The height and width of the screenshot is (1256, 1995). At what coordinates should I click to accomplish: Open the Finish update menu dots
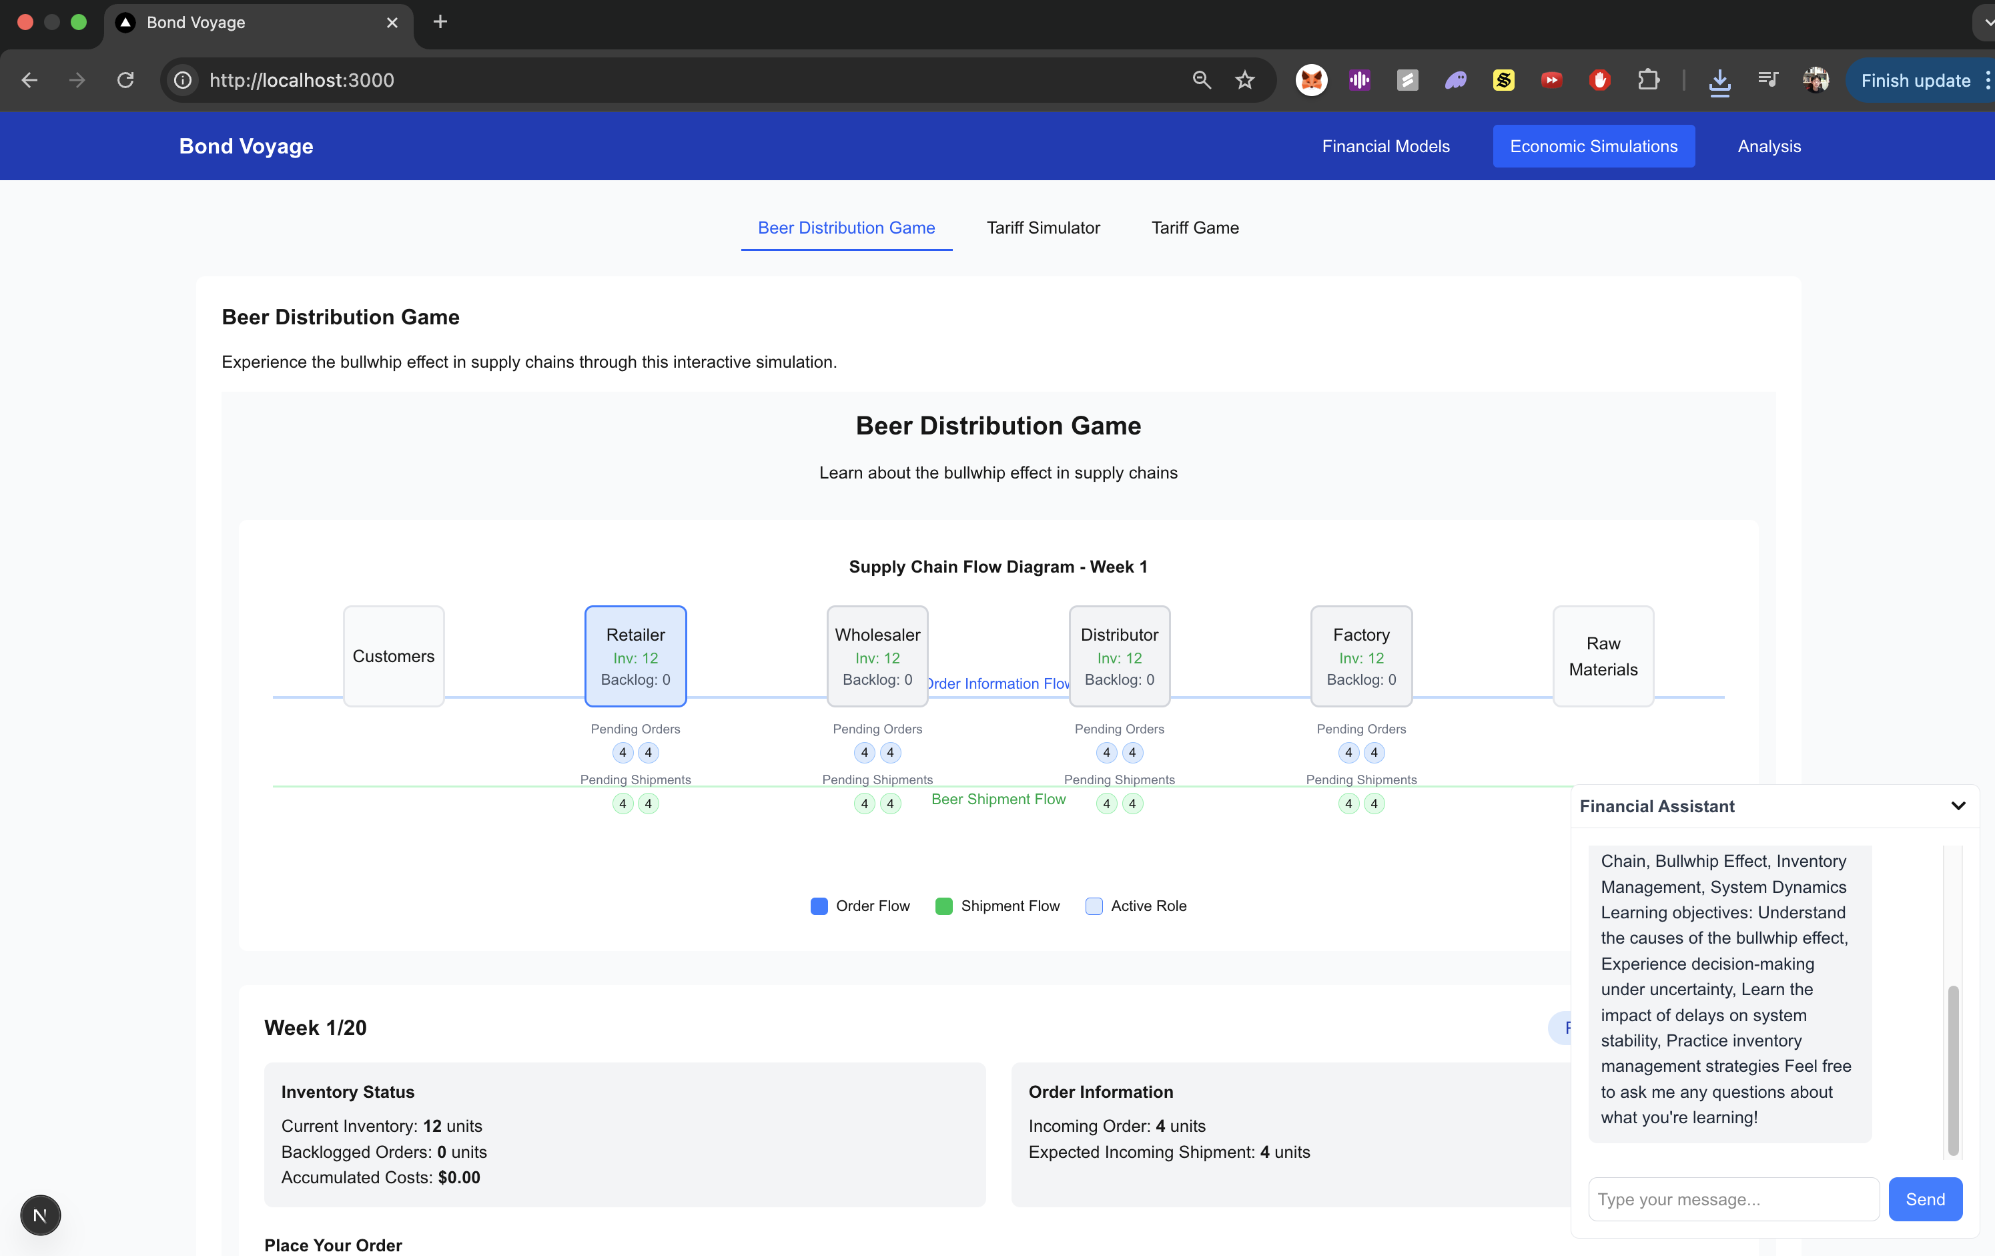[1987, 80]
